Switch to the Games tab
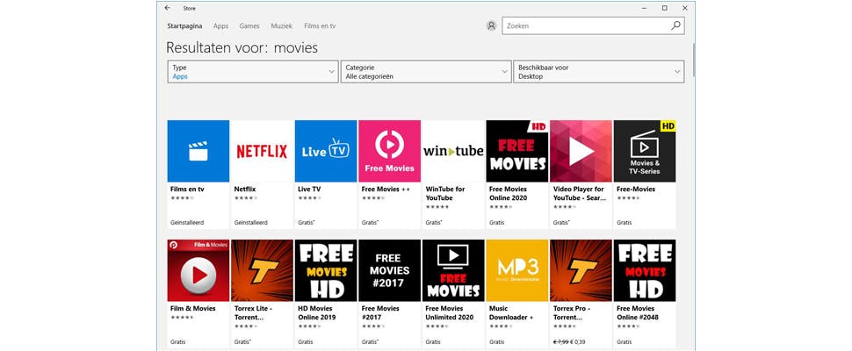This screenshot has height=351, width=852. pyautogui.click(x=249, y=26)
